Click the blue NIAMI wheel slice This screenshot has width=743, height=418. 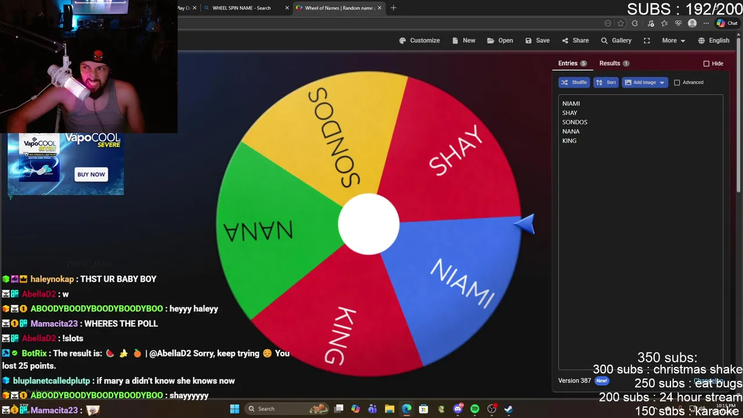(464, 284)
